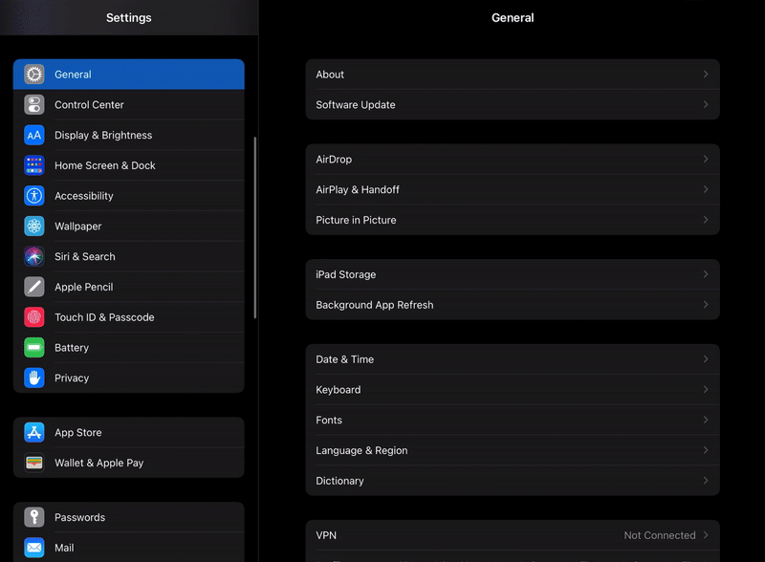This screenshot has height=562, width=765.
Task: Open the Software Update chevron
Action: pos(706,104)
